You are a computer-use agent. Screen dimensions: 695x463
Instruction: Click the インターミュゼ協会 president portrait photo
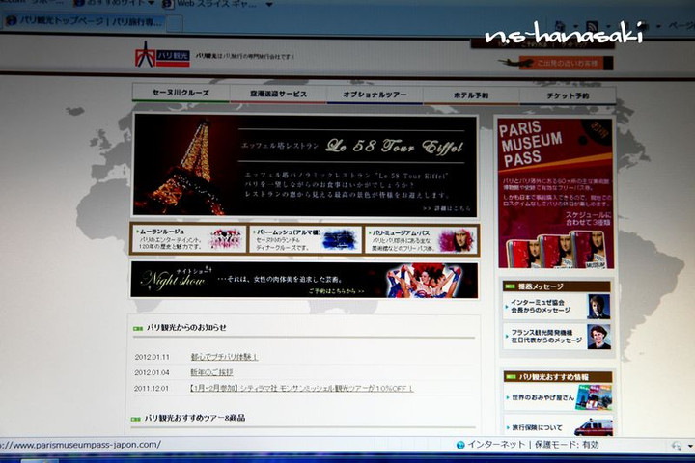pyautogui.click(x=598, y=306)
